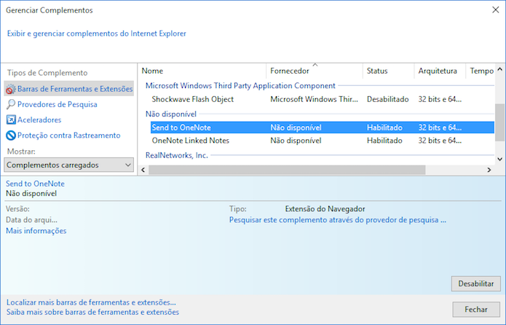The height and width of the screenshot is (325, 506).
Task: Select the Send to OneNote row
Action: coord(323,128)
